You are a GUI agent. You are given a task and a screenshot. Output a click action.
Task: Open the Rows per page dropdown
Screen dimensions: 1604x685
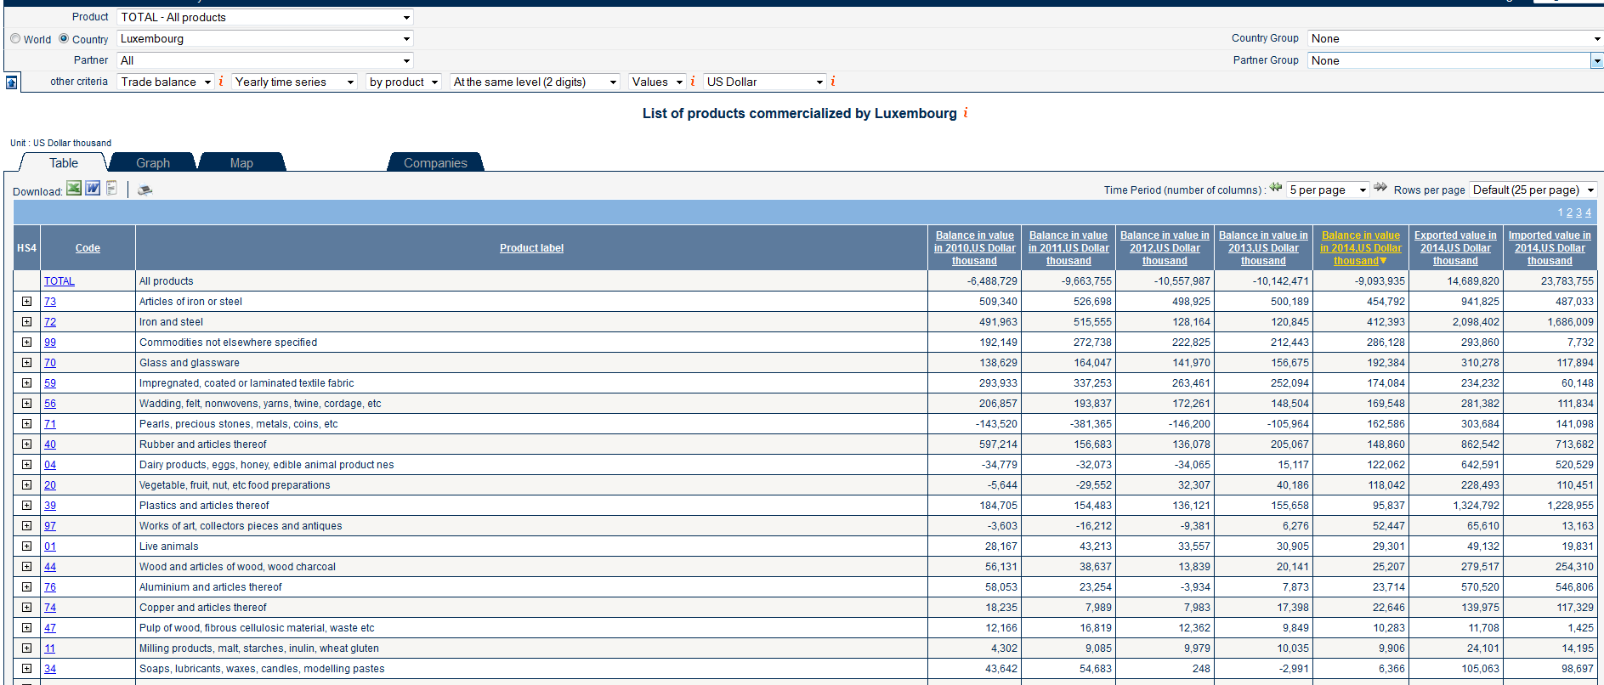pyautogui.click(x=1533, y=190)
